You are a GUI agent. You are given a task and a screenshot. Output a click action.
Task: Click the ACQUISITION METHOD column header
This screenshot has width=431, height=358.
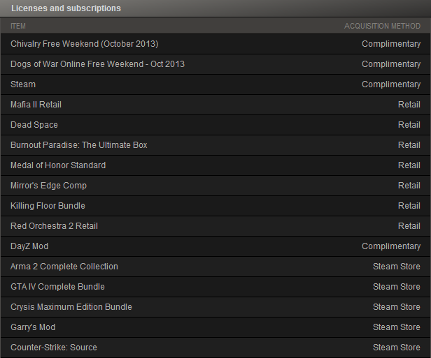(x=382, y=26)
